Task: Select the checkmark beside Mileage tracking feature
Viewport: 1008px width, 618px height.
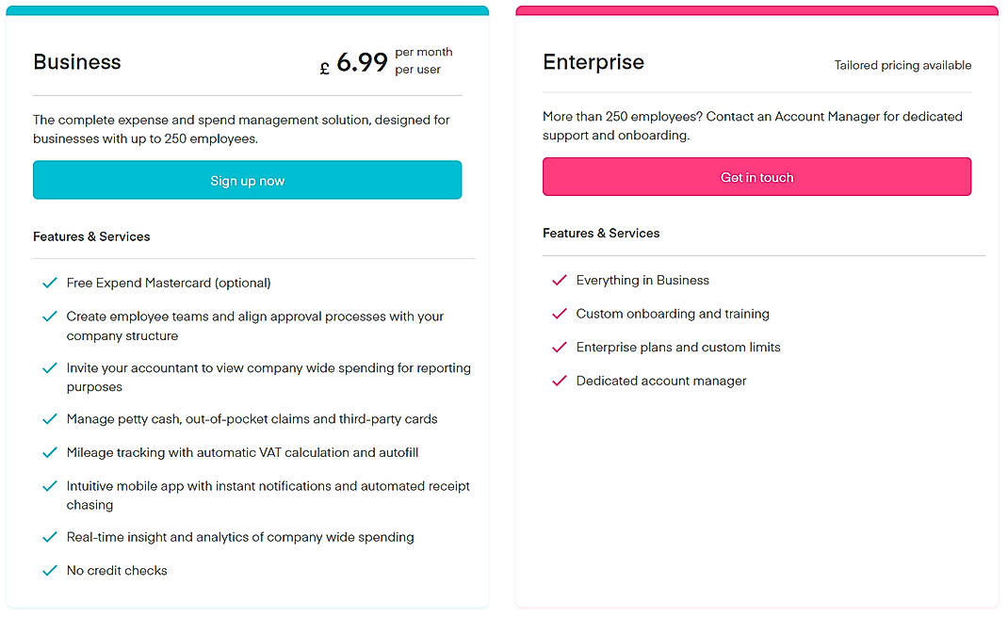Action: point(49,452)
